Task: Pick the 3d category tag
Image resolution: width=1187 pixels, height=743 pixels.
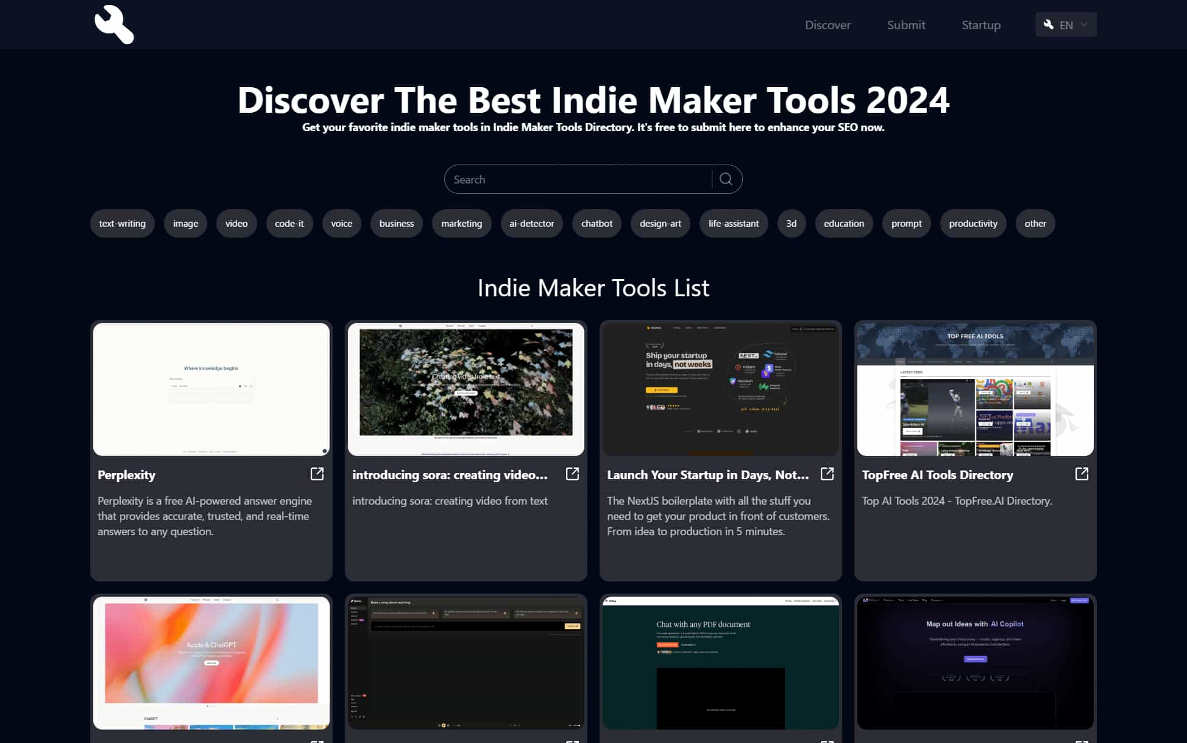Action: tap(792, 224)
